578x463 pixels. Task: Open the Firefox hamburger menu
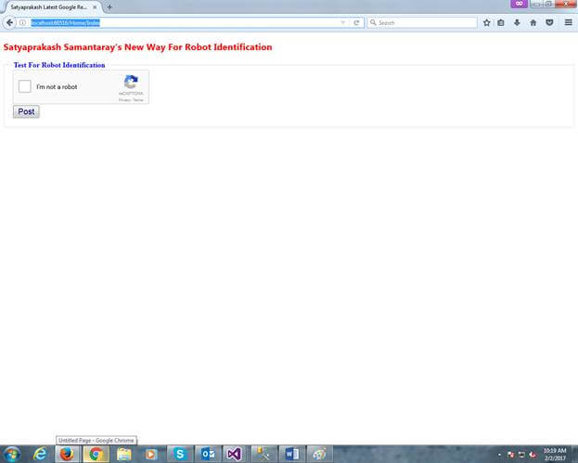pos(569,22)
